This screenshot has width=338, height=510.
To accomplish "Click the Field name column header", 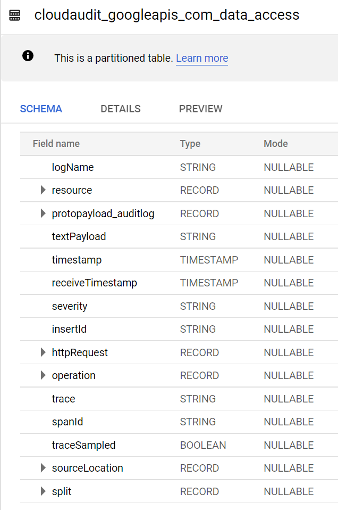I will (56, 143).
